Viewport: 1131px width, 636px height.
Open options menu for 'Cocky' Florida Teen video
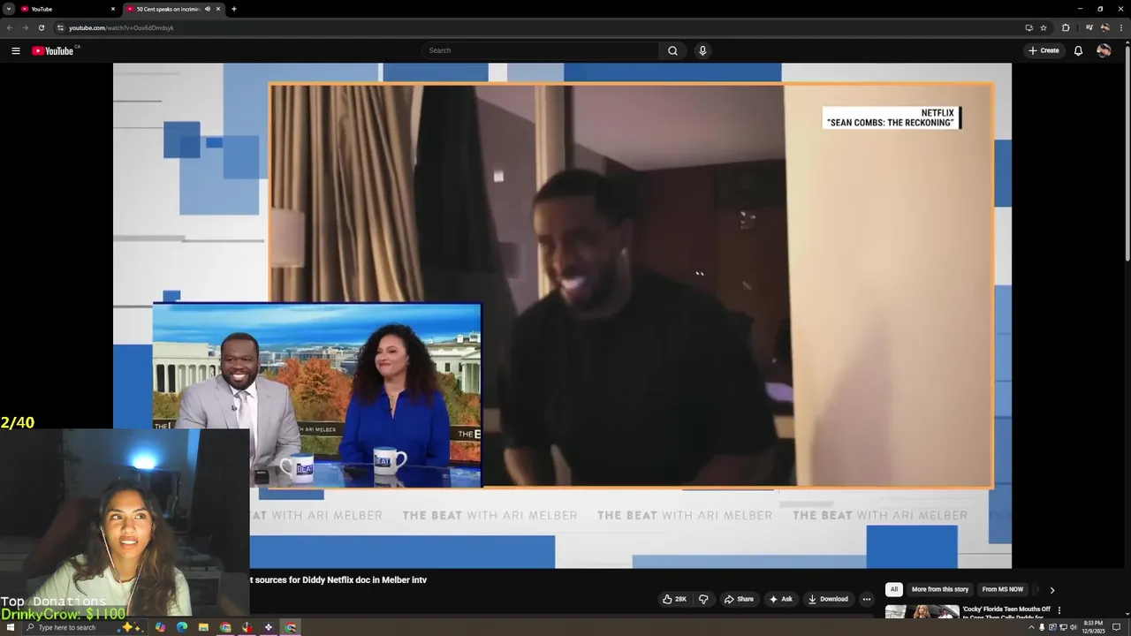(1059, 609)
